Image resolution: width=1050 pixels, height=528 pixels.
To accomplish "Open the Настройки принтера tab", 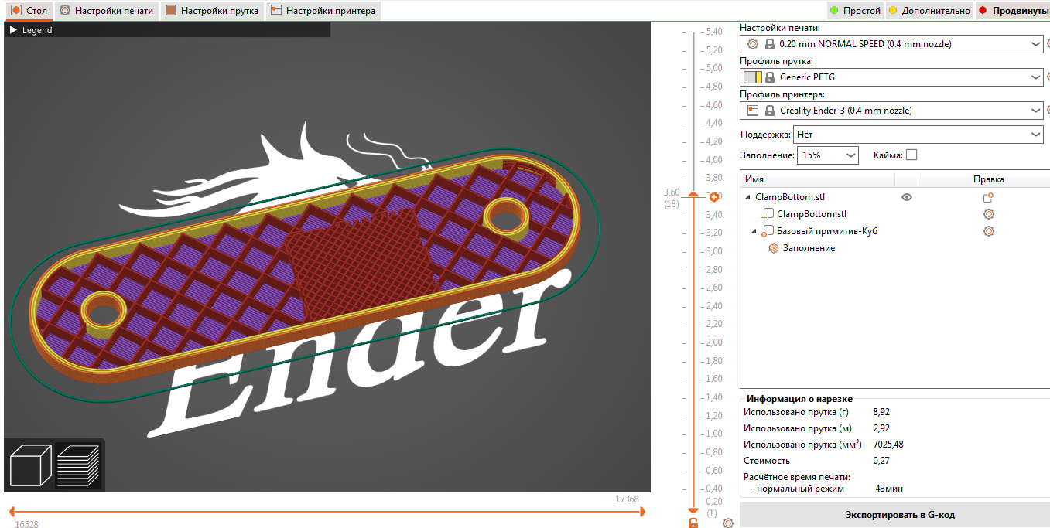I will [323, 11].
